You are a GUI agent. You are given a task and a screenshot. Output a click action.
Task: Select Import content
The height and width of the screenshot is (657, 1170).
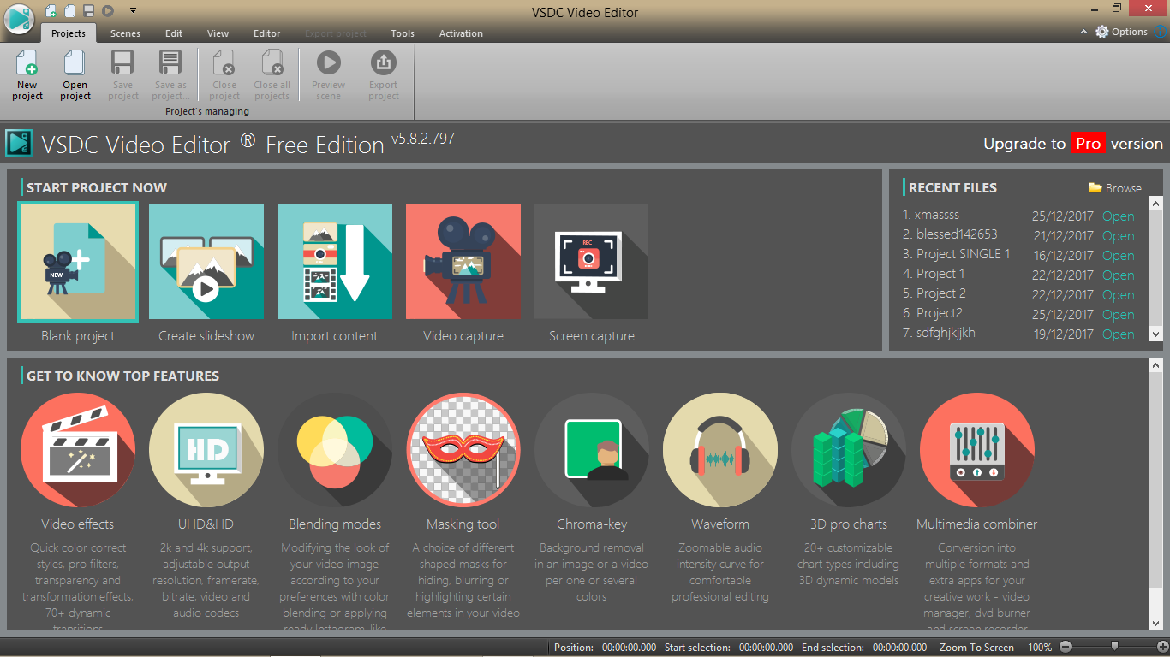334,262
